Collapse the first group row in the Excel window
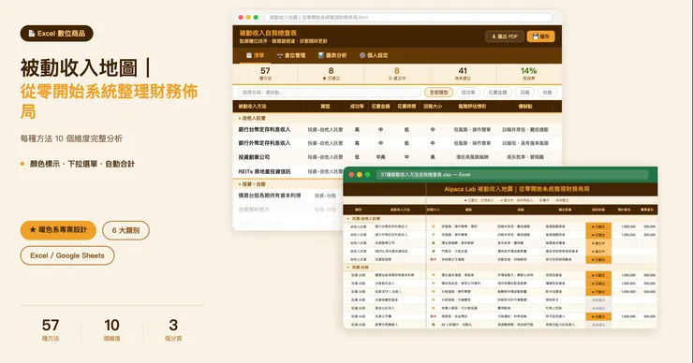 [348, 219]
